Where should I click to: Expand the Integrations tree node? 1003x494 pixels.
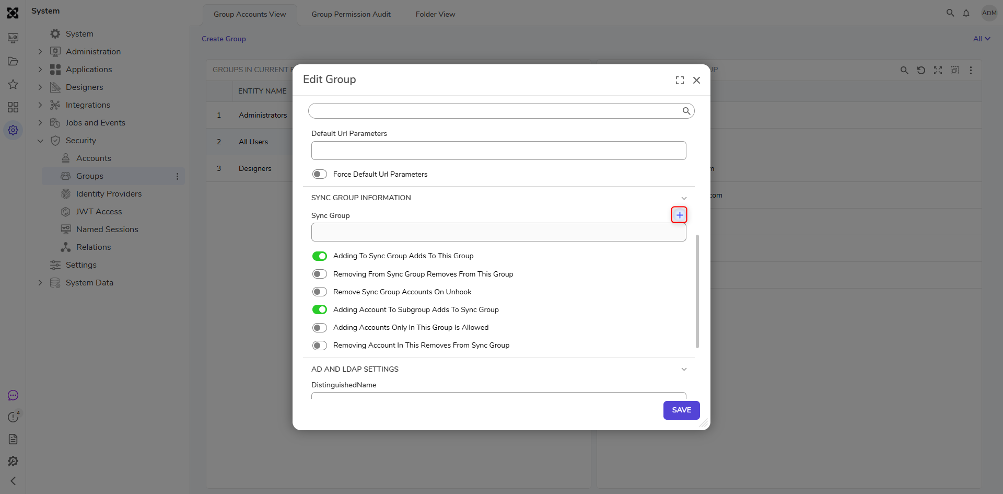coord(40,105)
